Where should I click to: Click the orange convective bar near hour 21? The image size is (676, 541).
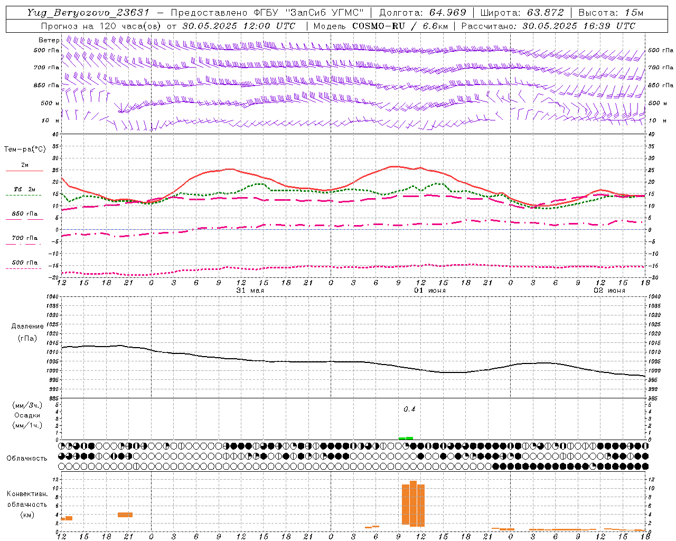(125, 515)
